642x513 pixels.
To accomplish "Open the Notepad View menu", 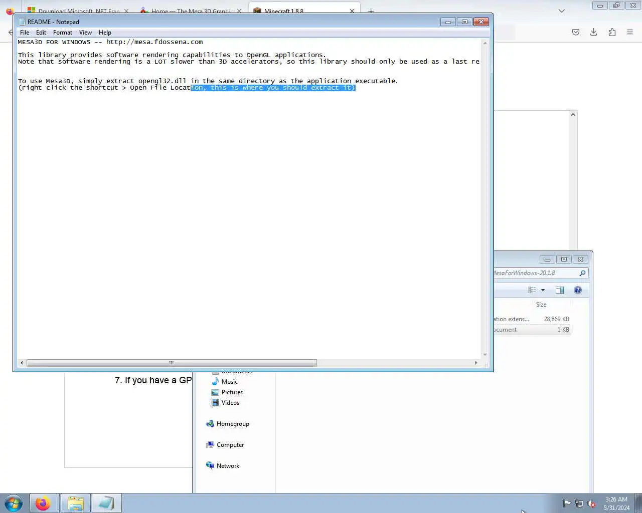I will pos(85,33).
